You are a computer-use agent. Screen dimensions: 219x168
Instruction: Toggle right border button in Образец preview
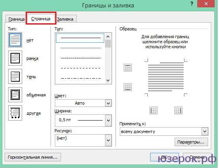pyautogui.click(x=178, y=110)
